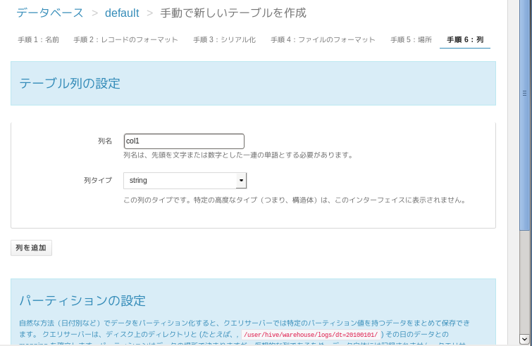This screenshot has width=532, height=346.
Task: Go to the default database breadcrumb
Action: click(122, 13)
